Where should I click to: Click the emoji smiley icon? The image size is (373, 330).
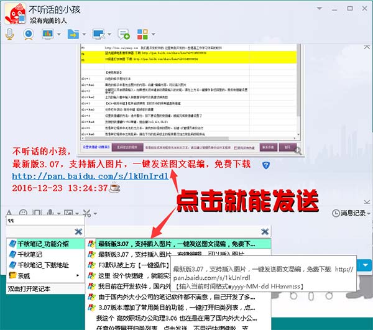coord(23,213)
